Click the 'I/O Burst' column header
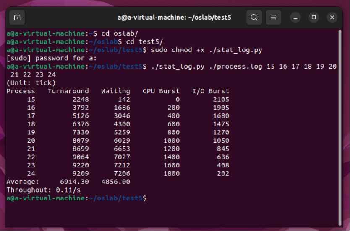This screenshot has height=231, width=350. point(211,91)
